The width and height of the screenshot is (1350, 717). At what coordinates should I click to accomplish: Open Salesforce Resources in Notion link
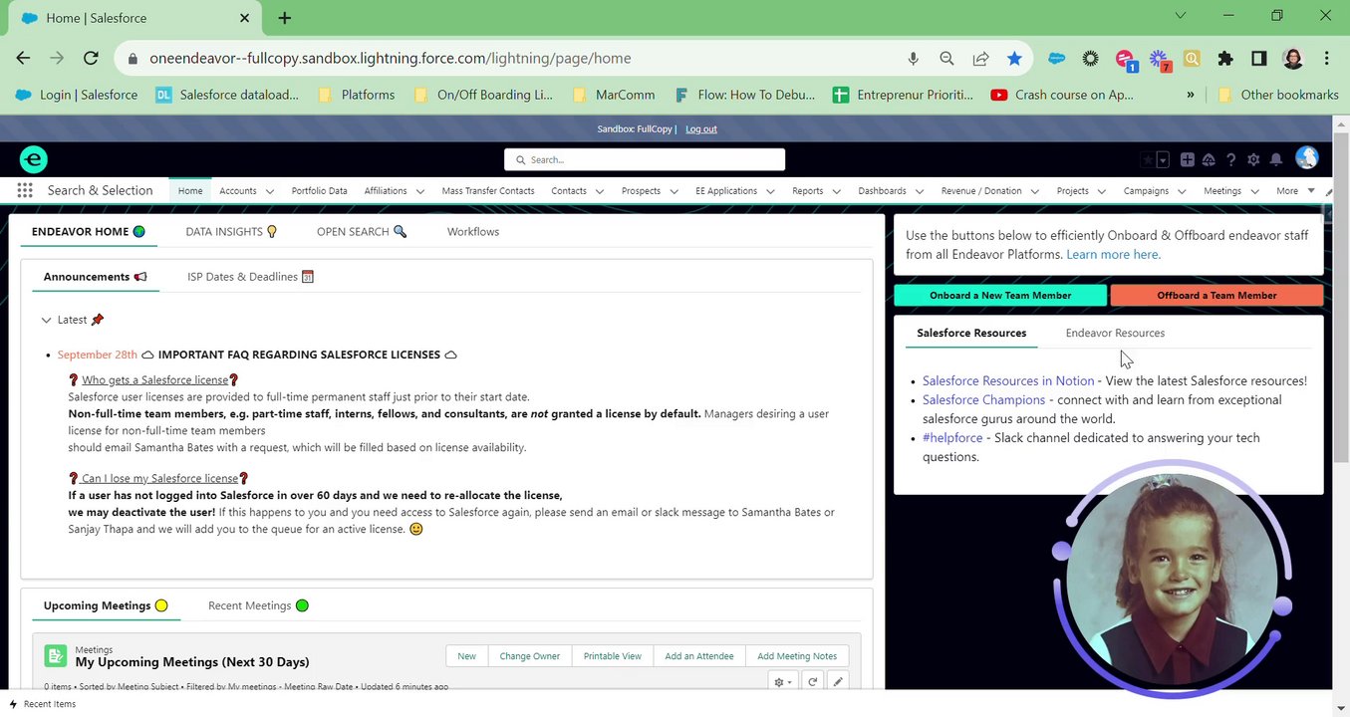pos(1008,381)
